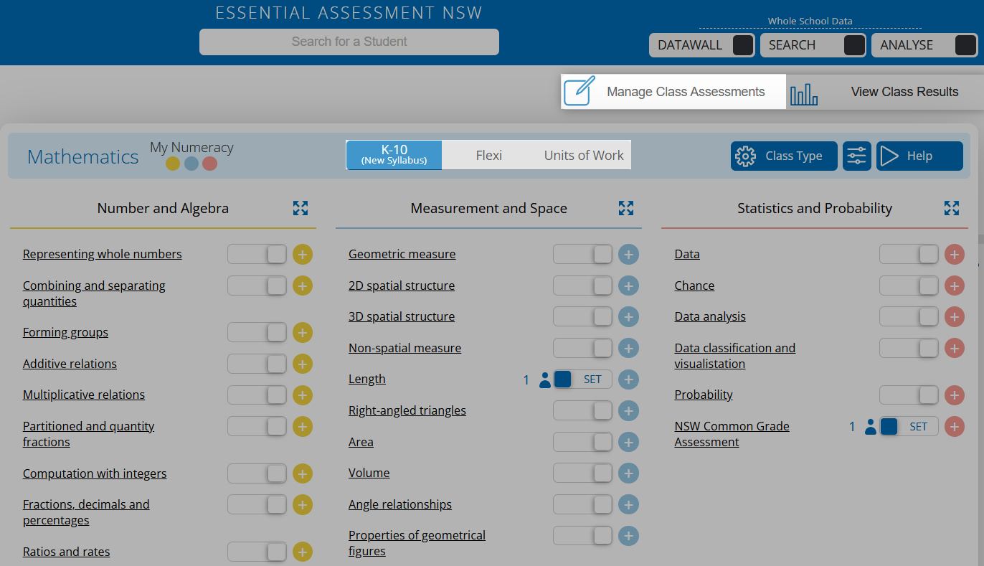Toggle the Volume assessment switch
984x566 pixels.
[x=582, y=473]
